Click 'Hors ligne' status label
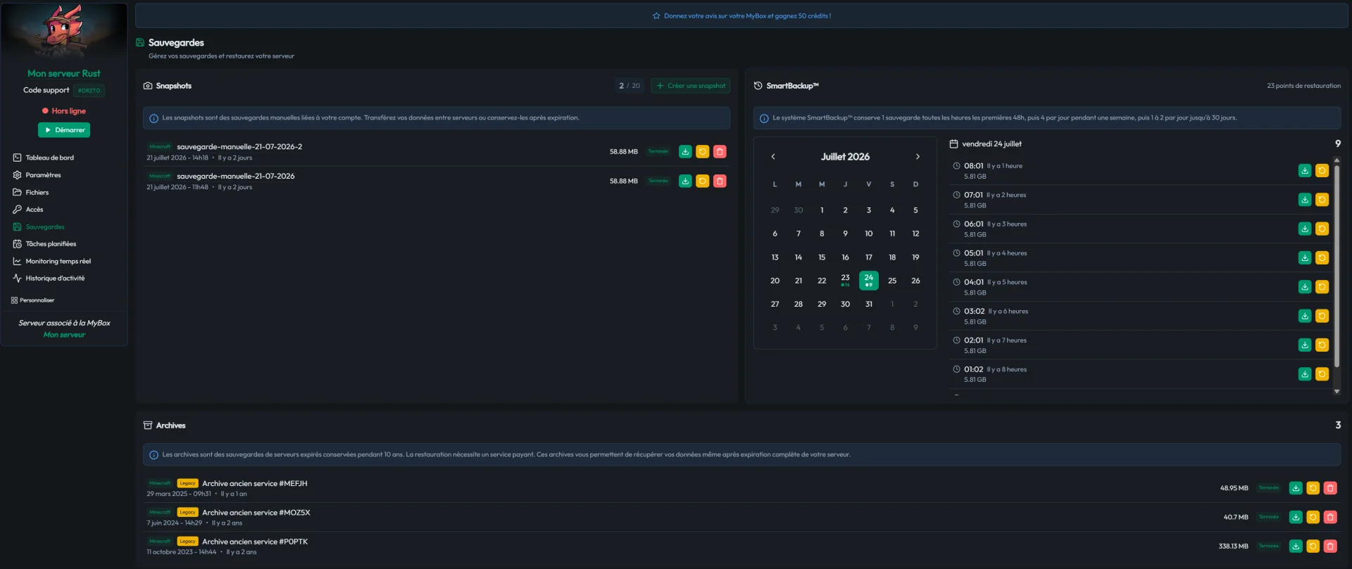This screenshot has height=569, width=1352. 68,111
